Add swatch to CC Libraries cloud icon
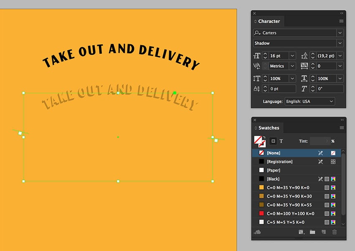The image size is (355, 251). pyautogui.click(x=258, y=232)
